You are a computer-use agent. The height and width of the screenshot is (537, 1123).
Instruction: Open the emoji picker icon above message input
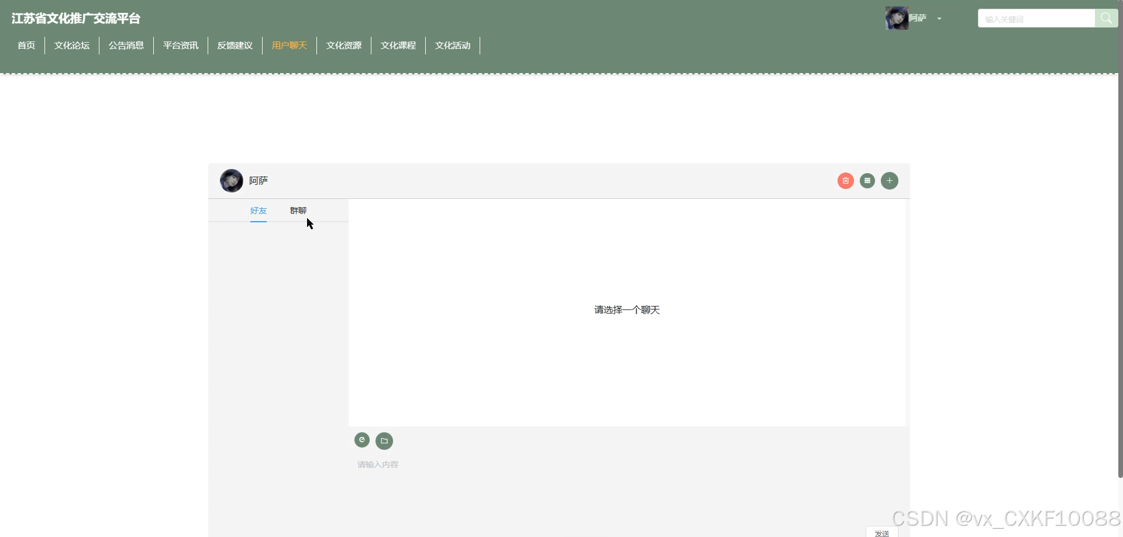pos(362,440)
